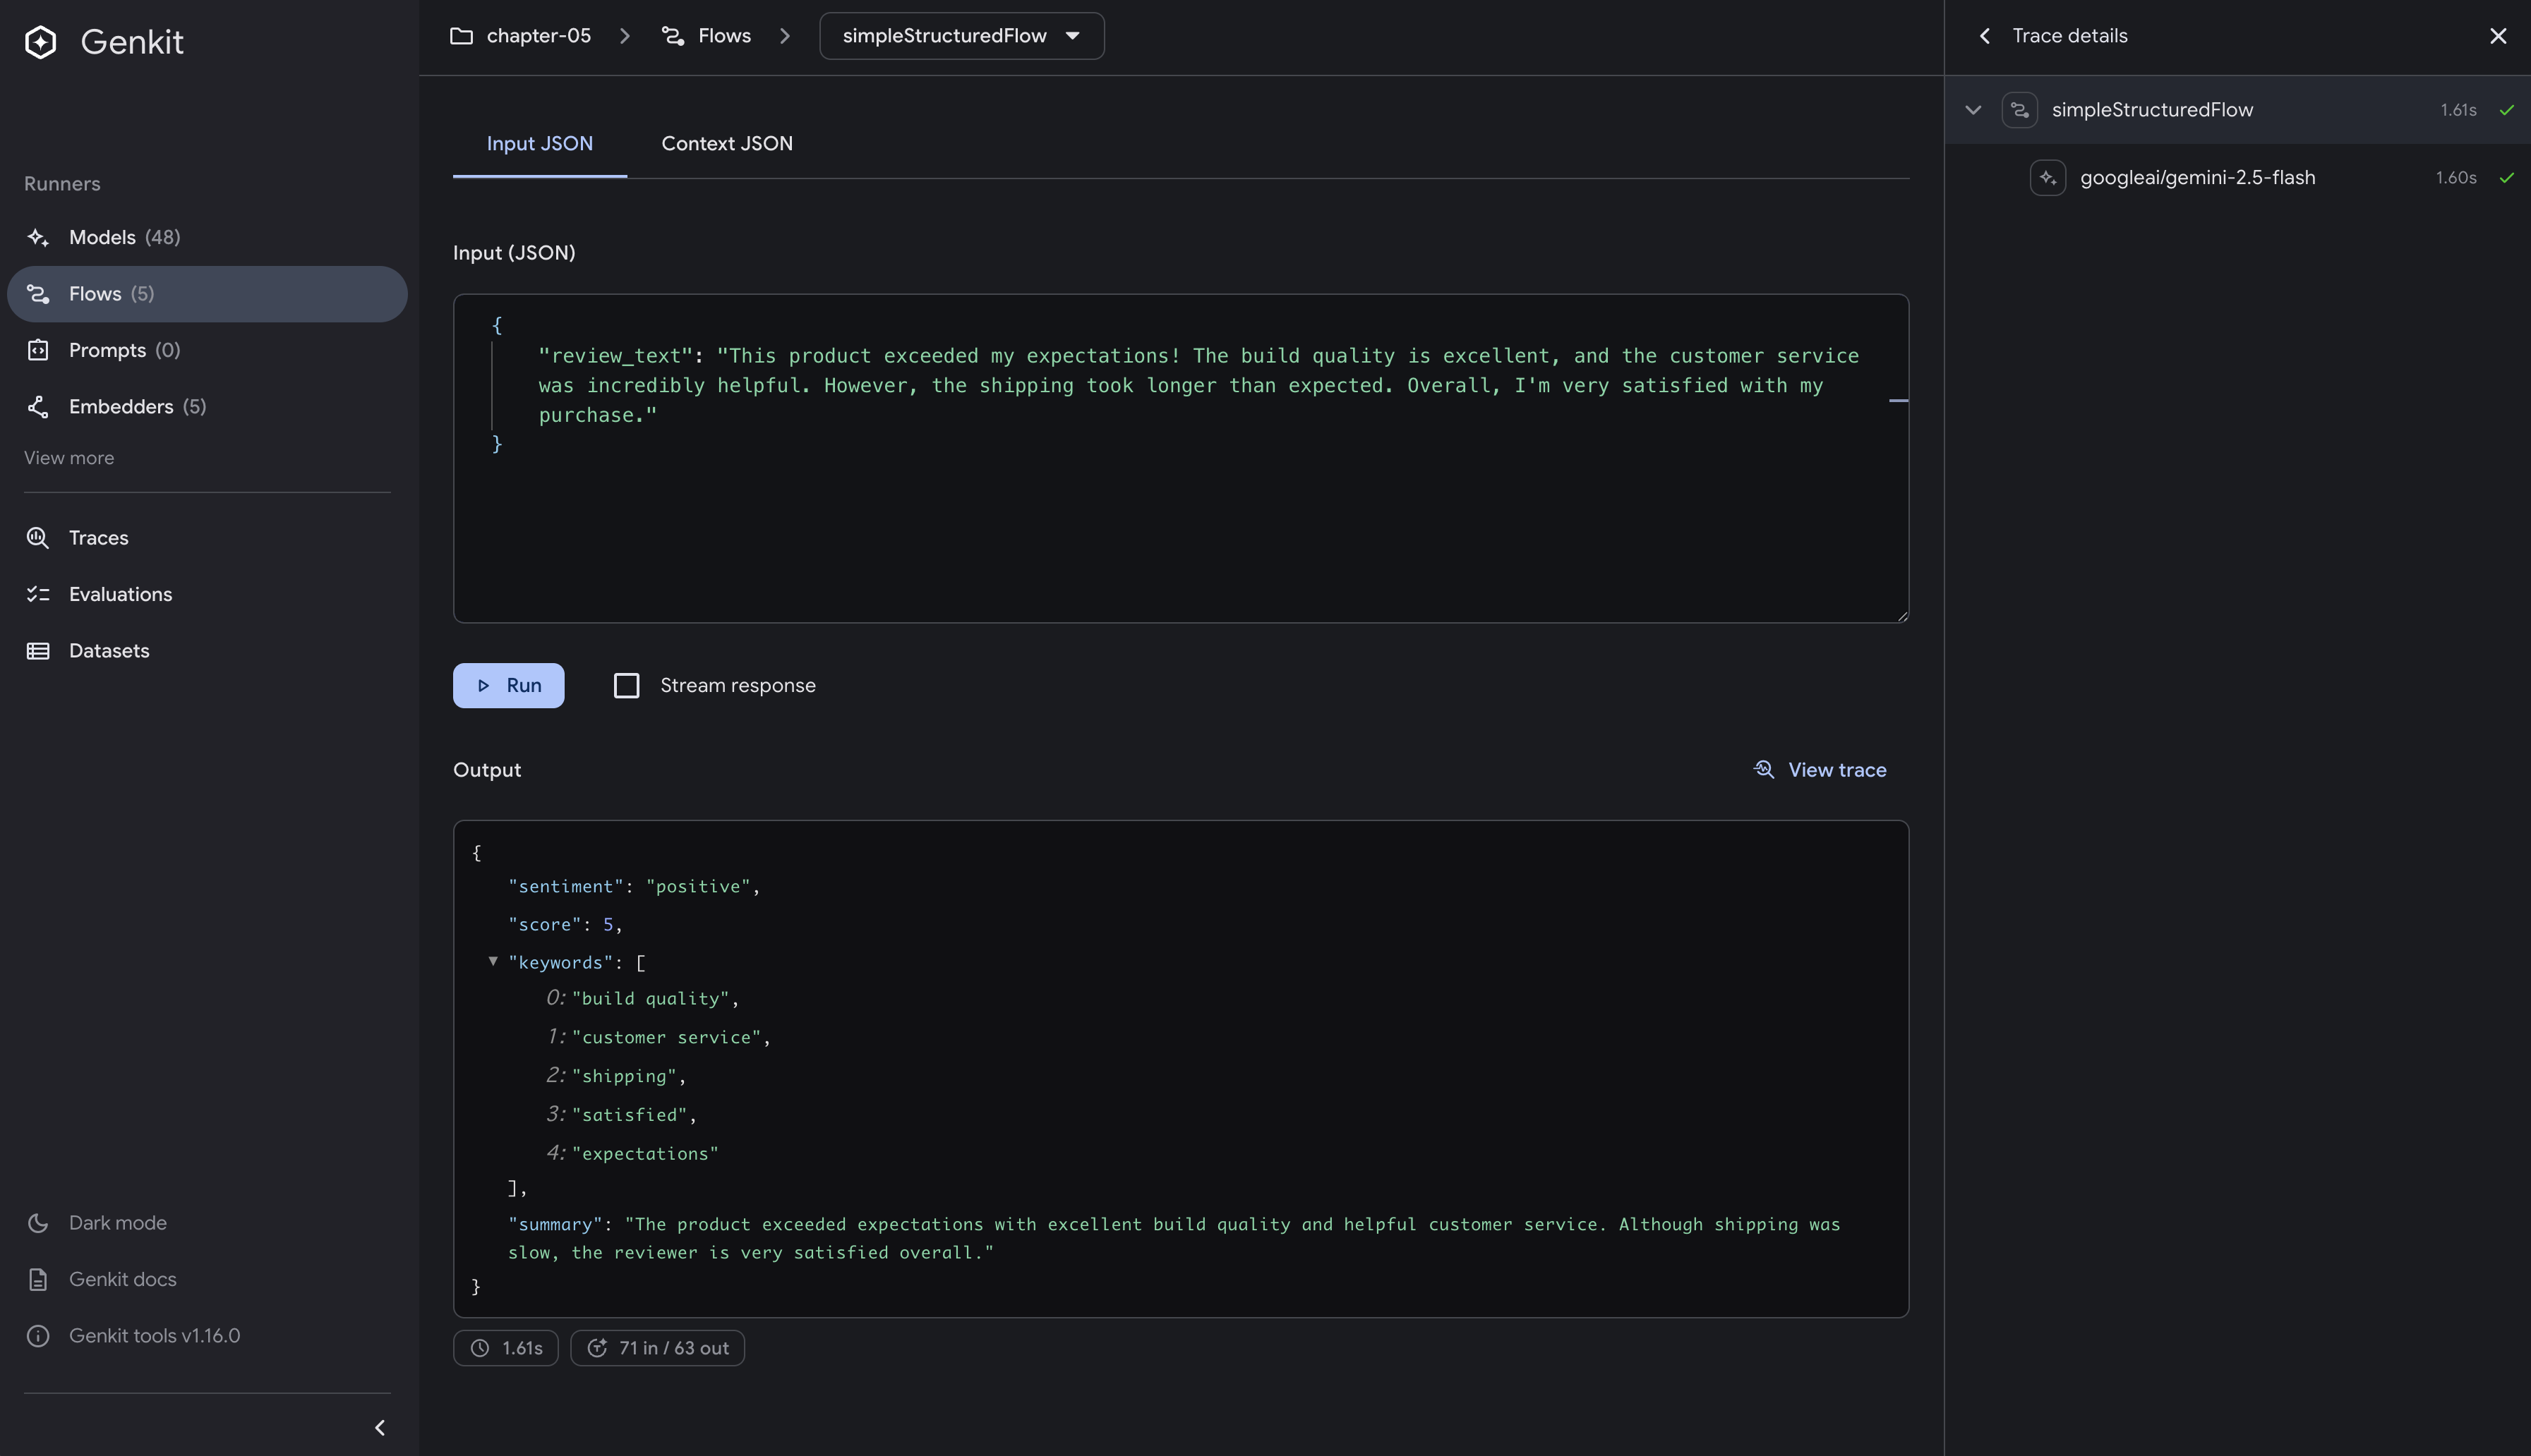
Task: Click the green check on gemini-2.5-flash row
Action: point(2506,178)
